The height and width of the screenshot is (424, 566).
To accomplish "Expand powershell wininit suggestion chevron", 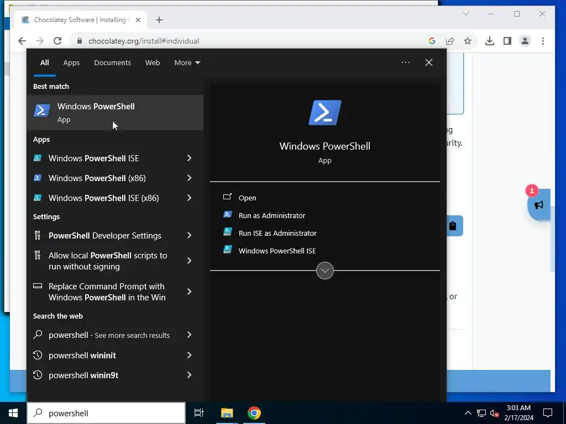I will pos(189,355).
